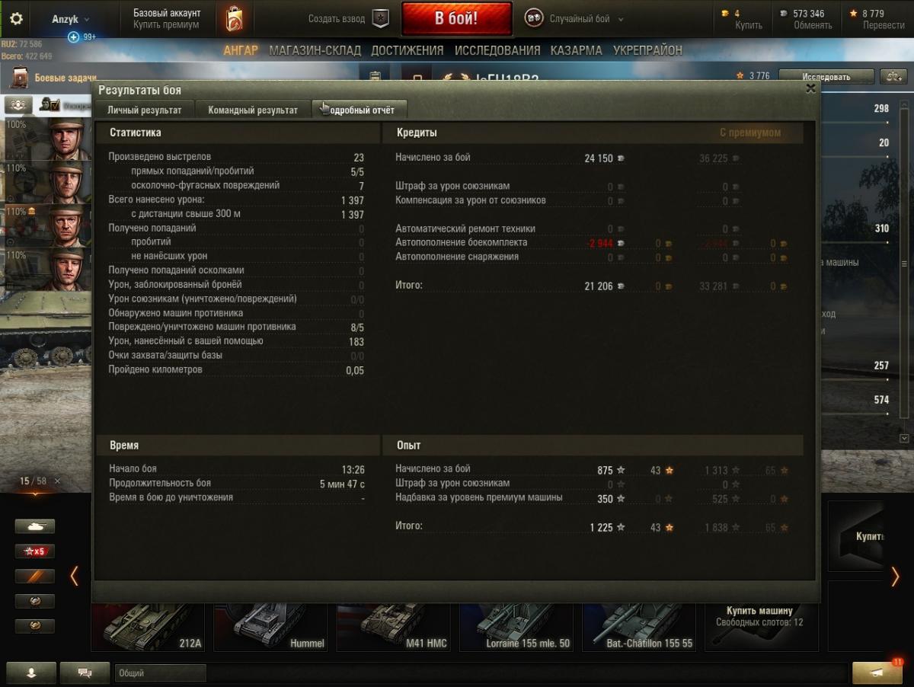
Task: Close the Результаты боя window
Action: pos(810,88)
